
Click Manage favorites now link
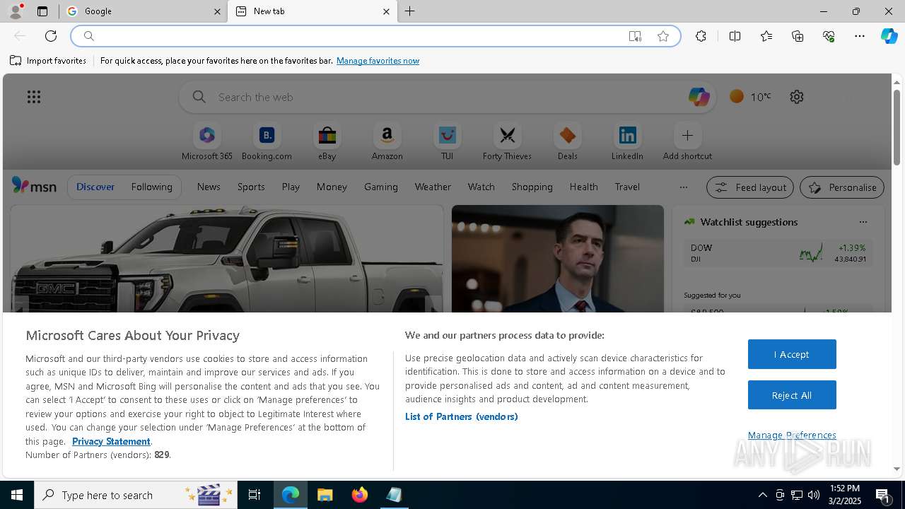(x=378, y=61)
